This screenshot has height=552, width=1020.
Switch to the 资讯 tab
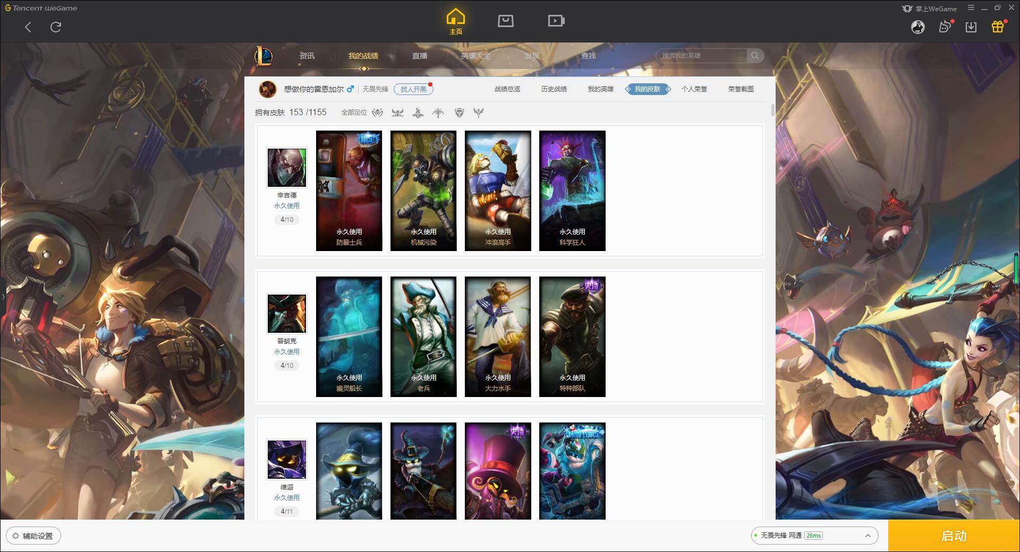(307, 56)
